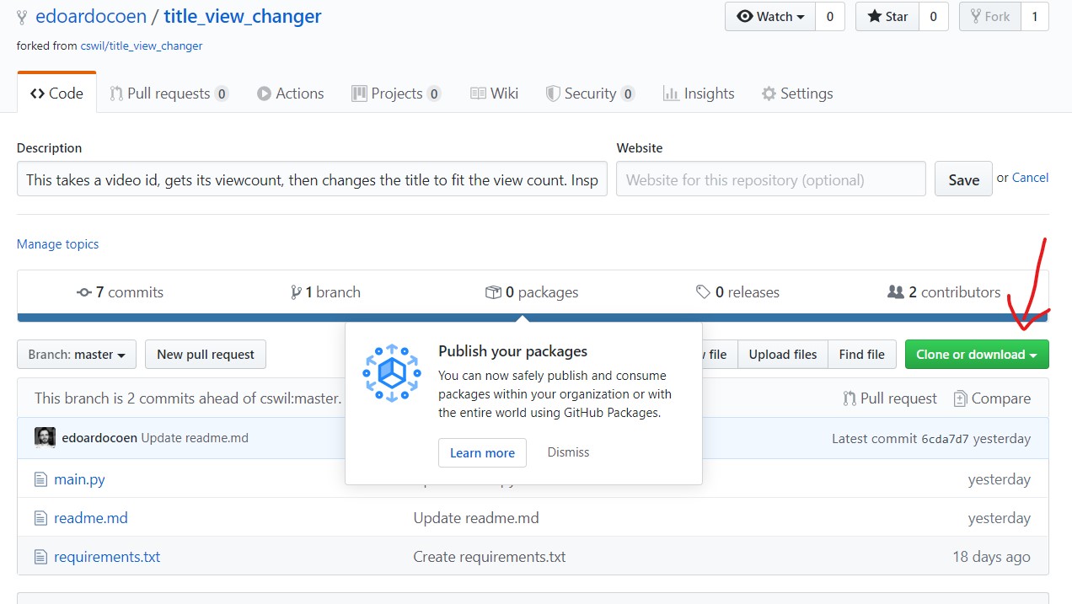Viewport: 1072px width, 604px height.
Task: Open the stargazers count next to Star
Action: [934, 17]
